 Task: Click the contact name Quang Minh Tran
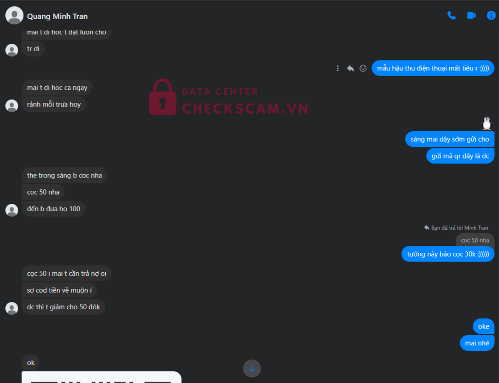58,16
